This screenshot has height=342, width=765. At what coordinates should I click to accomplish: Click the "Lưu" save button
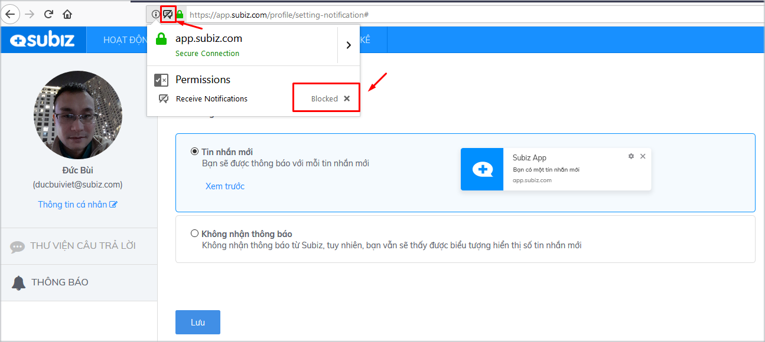pyautogui.click(x=197, y=323)
